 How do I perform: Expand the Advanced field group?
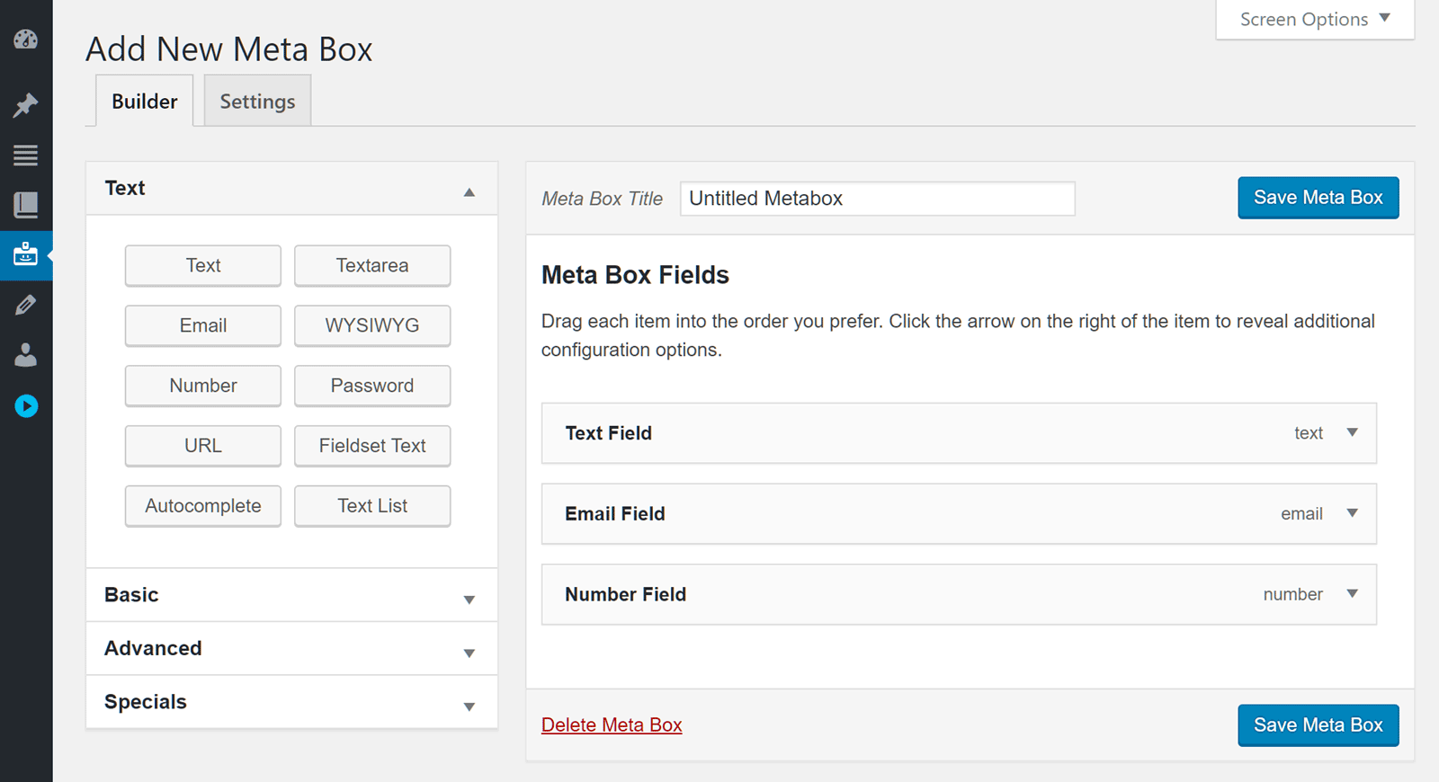[469, 653]
